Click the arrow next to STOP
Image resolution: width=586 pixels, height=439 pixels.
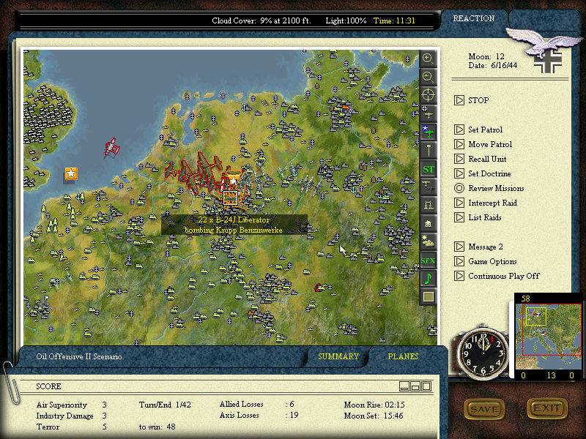coord(459,100)
